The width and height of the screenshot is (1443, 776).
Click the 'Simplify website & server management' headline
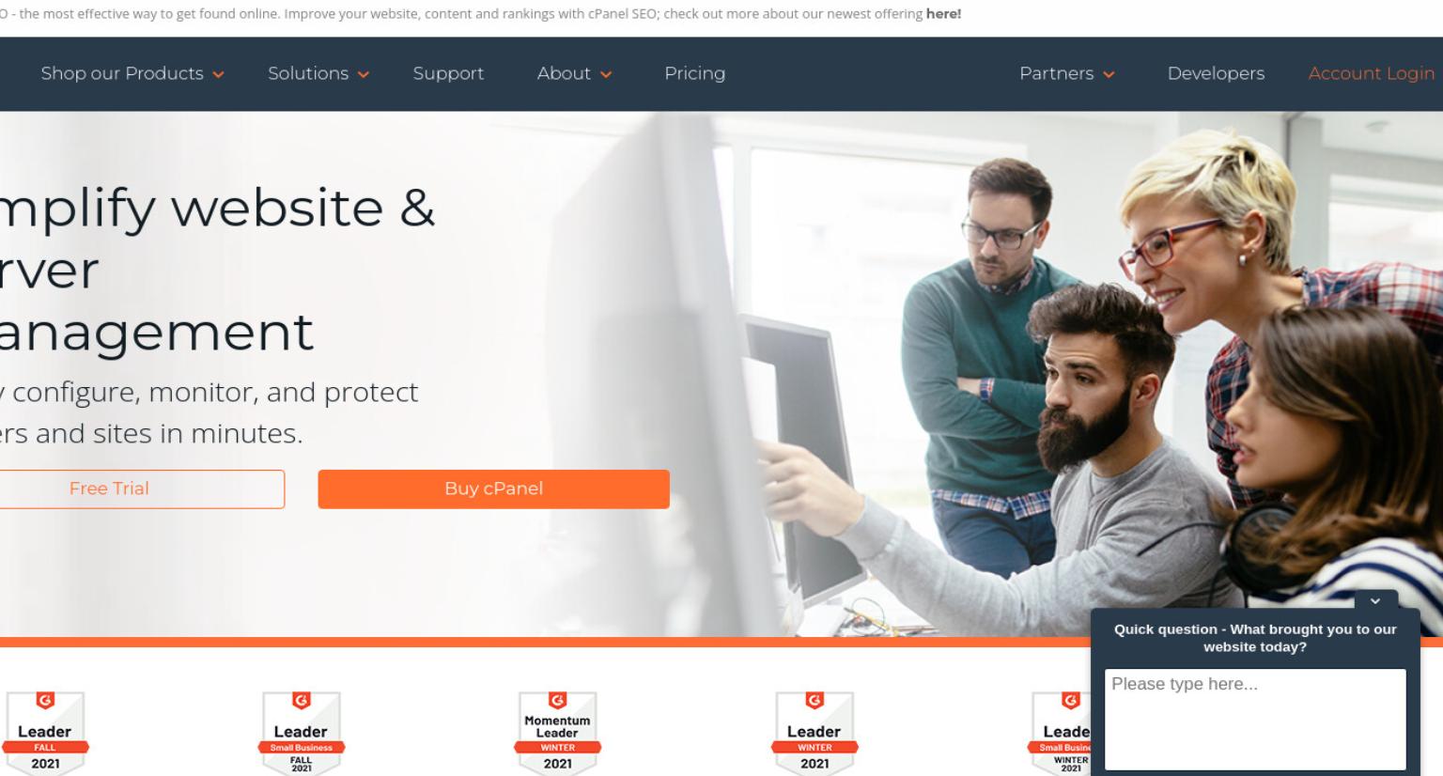218,270
